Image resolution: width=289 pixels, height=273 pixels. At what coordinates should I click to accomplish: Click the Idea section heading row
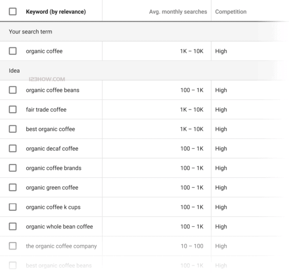point(15,71)
